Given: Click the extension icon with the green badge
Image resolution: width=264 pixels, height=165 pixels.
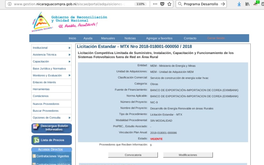Looking at the screenshot, I should [x=256, y=4].
